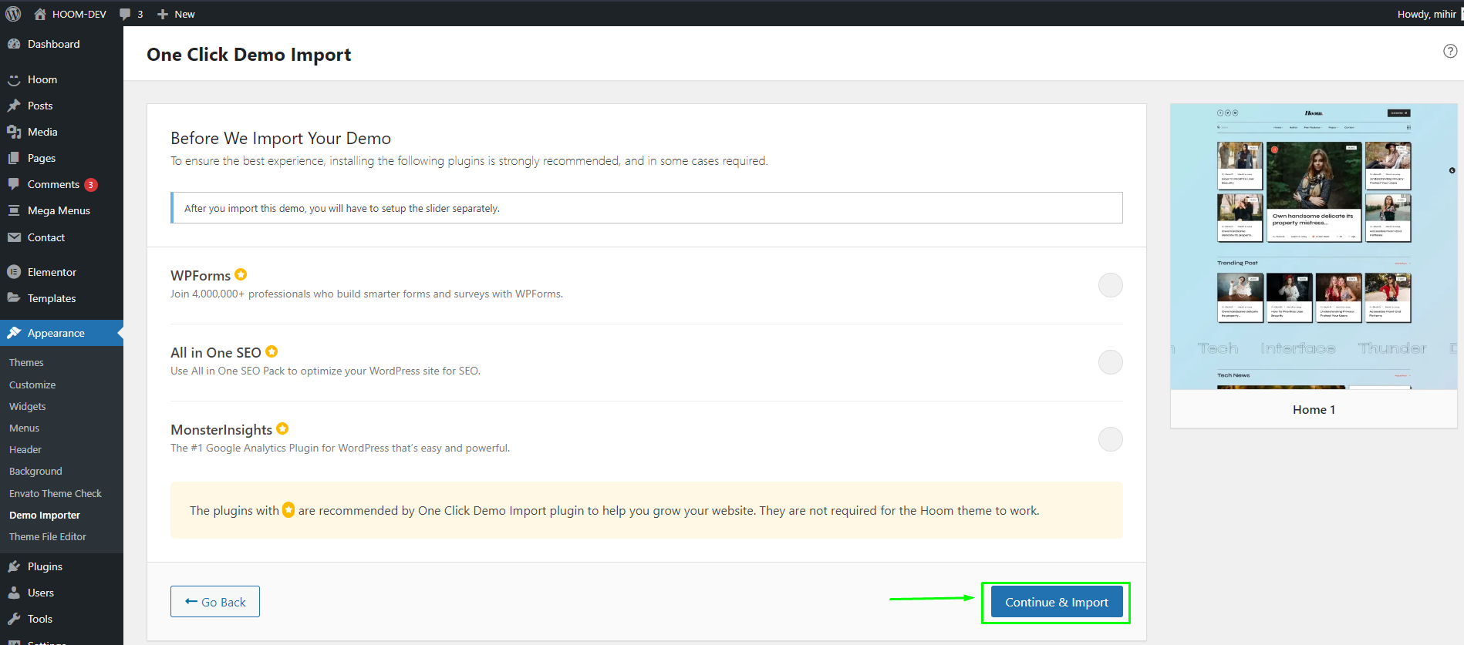Click the Media library icon
Viewport: 1464px width, 645px height.
coord(14,132)
